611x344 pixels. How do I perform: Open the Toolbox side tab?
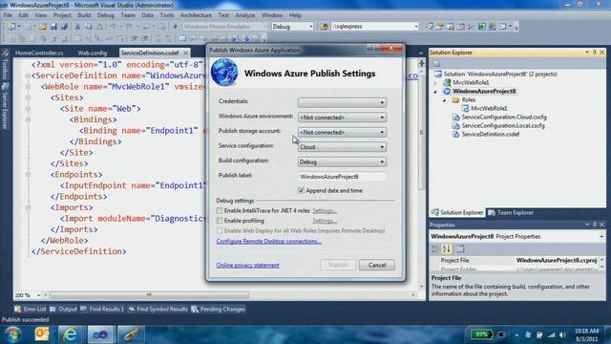pyautogui.click(x=5, y=65)
